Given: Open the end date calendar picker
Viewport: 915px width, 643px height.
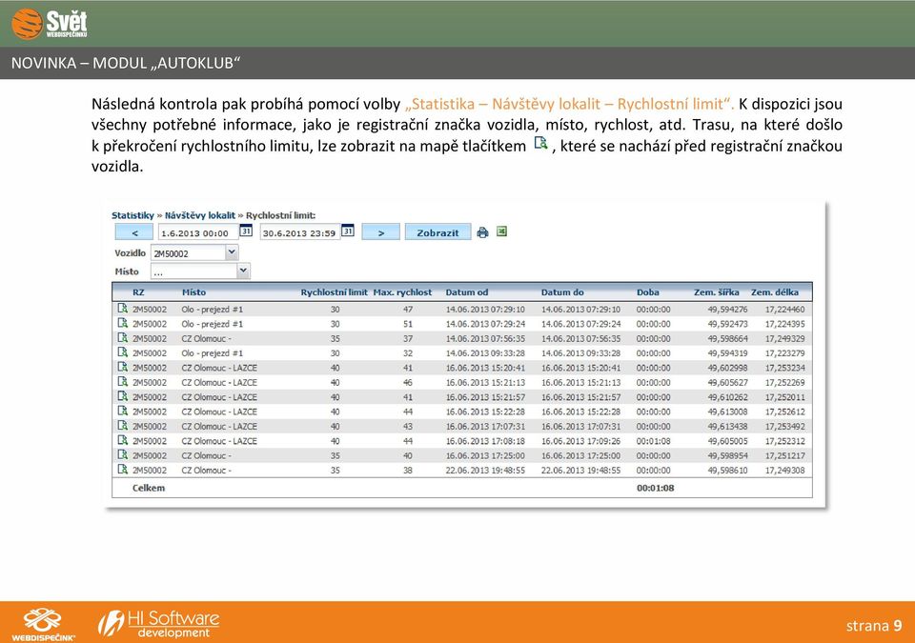Looking at the screenshot, I should point(348,231).
